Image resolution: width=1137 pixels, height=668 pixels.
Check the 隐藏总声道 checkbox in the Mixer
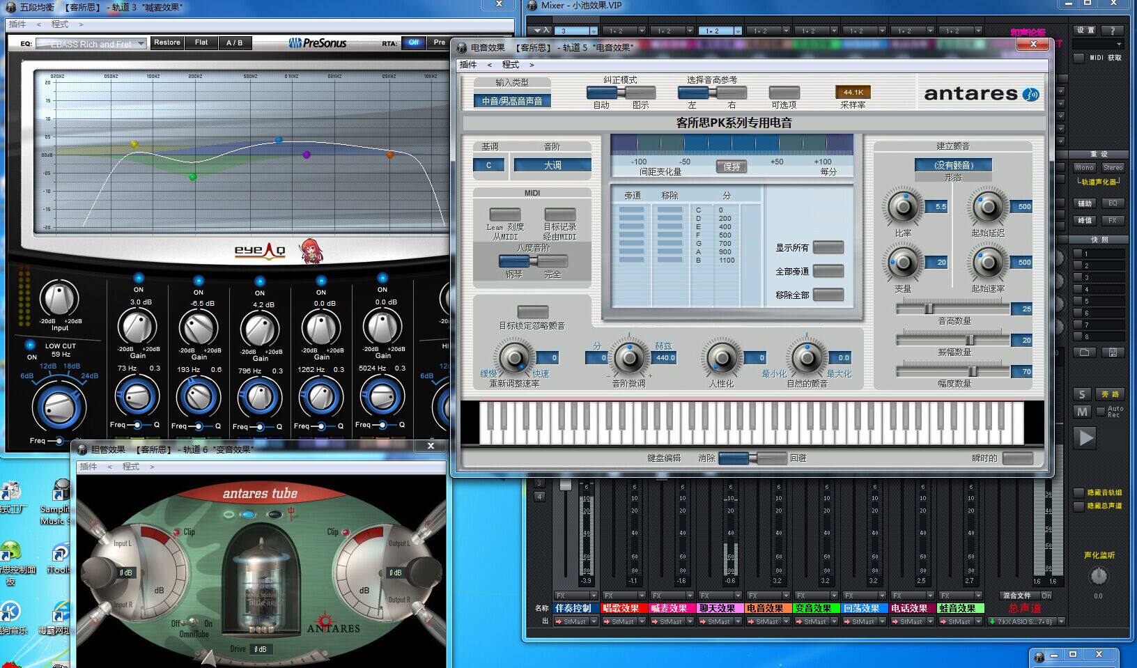click(x=1079, y=506)
